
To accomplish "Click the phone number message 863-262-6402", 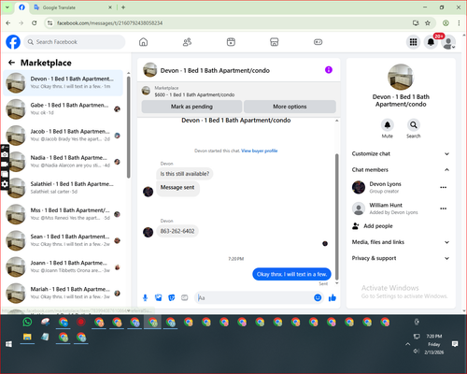I will pyautogui.click(x=177, y=231).
